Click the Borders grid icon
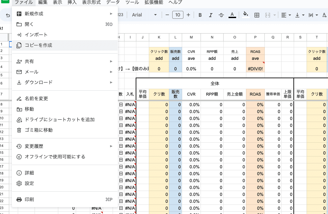 coord(257,15)
